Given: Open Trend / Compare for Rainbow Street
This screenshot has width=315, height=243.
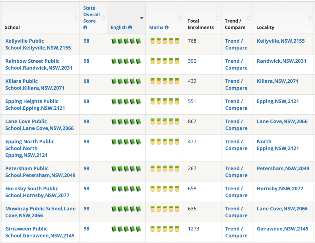Looking at the screenshot, I should [x=236, y=64].
